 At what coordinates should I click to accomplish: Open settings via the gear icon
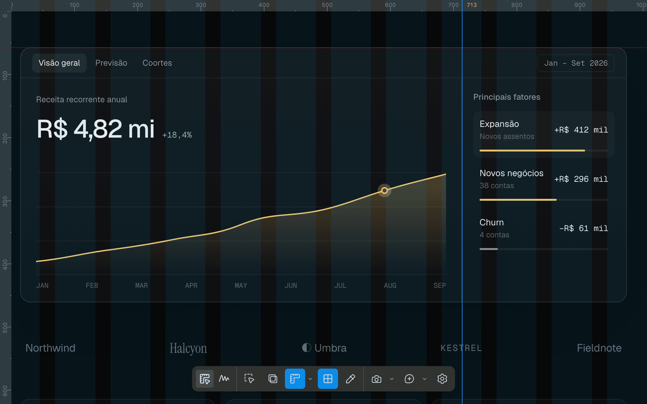click(442, 379)
